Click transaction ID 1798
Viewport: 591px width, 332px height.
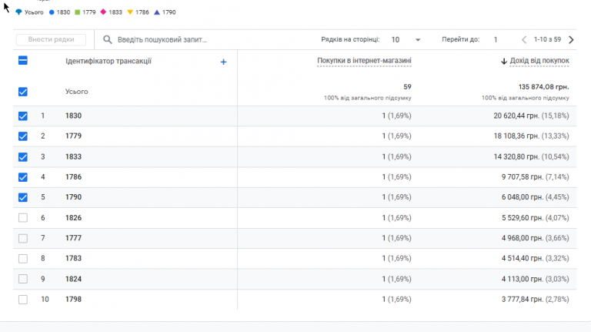pos(74,299)
